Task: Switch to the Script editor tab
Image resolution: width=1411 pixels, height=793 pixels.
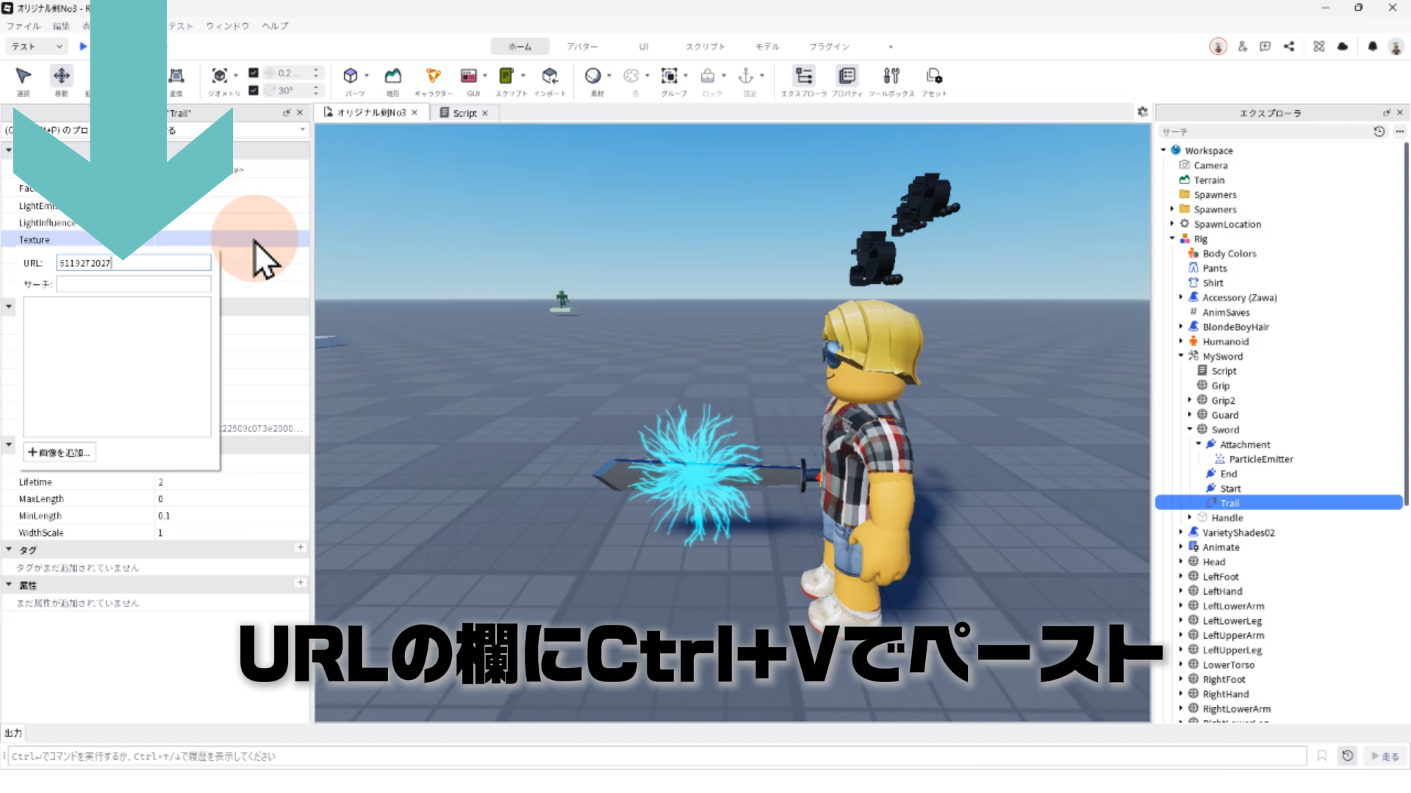Action: click(x=464, y=113)
